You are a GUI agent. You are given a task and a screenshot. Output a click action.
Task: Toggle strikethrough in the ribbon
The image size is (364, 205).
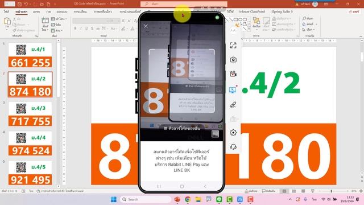[x=98, y=28]
